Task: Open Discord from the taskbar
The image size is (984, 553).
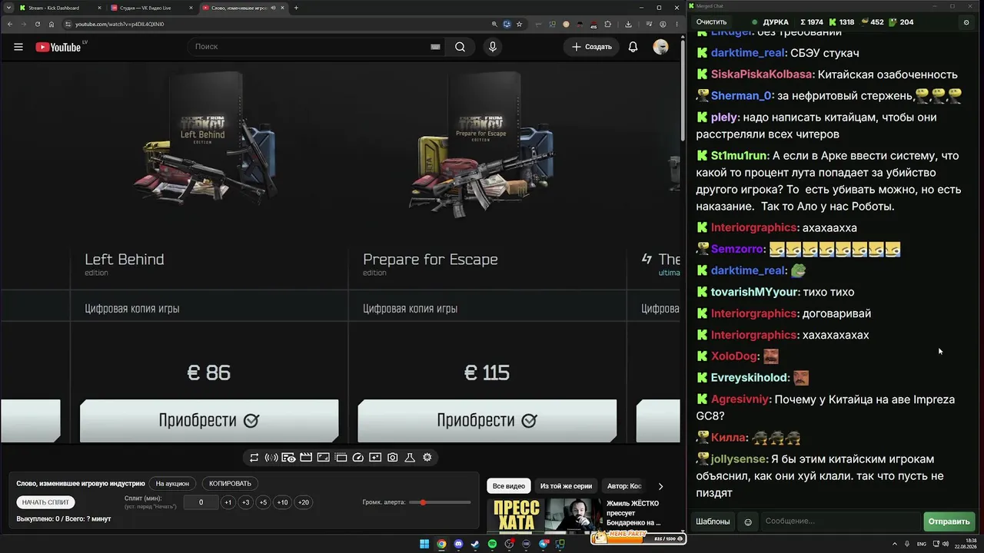Action: (x=458, y=544)
